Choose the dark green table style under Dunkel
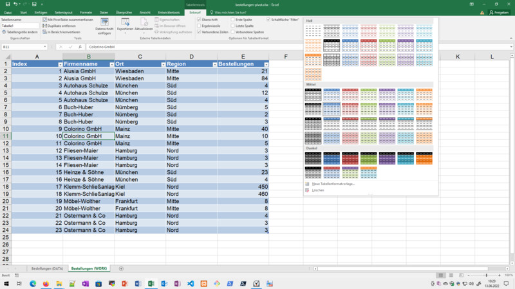The width and height of the screenshot is (515, 289). click(368, 158)
